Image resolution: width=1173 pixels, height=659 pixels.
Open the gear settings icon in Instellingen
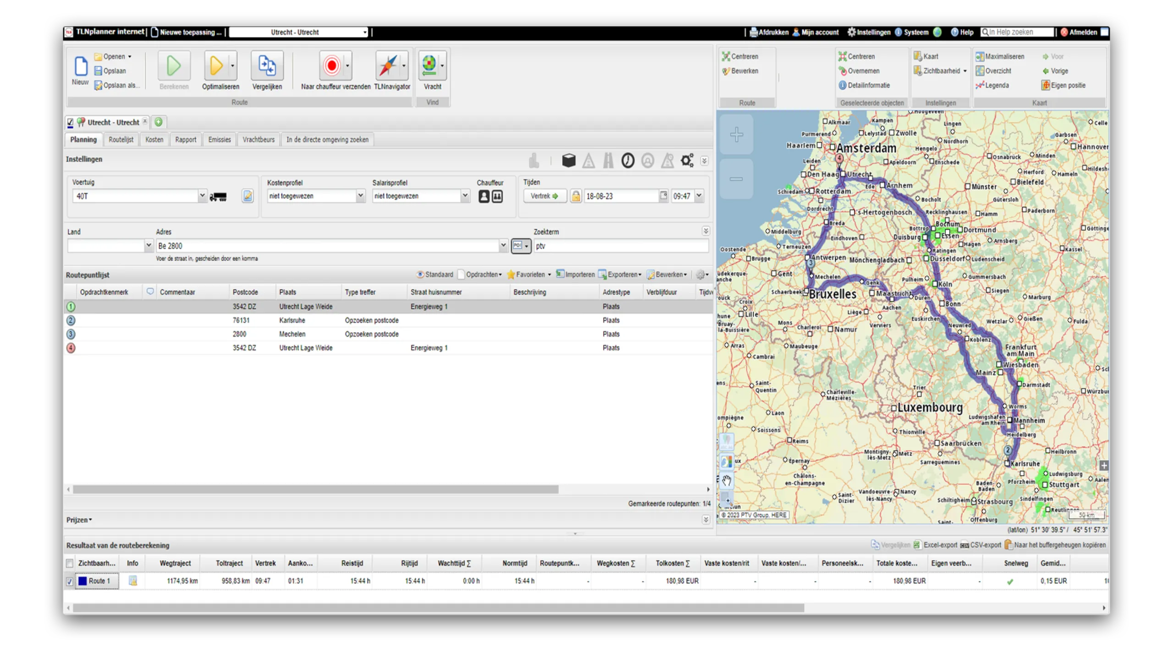coord(687,161)
